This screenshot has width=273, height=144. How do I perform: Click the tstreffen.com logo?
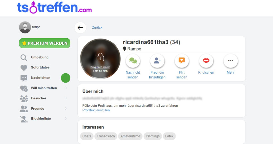[54, 7]
